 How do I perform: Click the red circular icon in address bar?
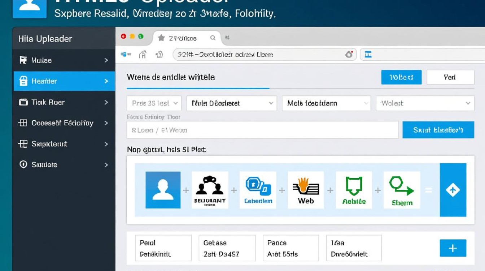[349, 55]
